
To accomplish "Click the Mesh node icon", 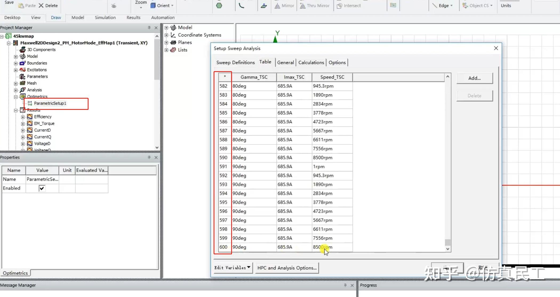I will click(23, 83).
